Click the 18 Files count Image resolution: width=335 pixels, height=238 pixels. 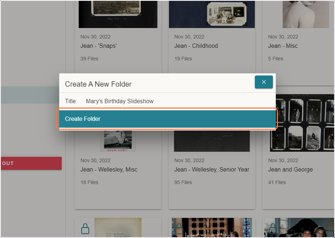click(x=89, y=182)
